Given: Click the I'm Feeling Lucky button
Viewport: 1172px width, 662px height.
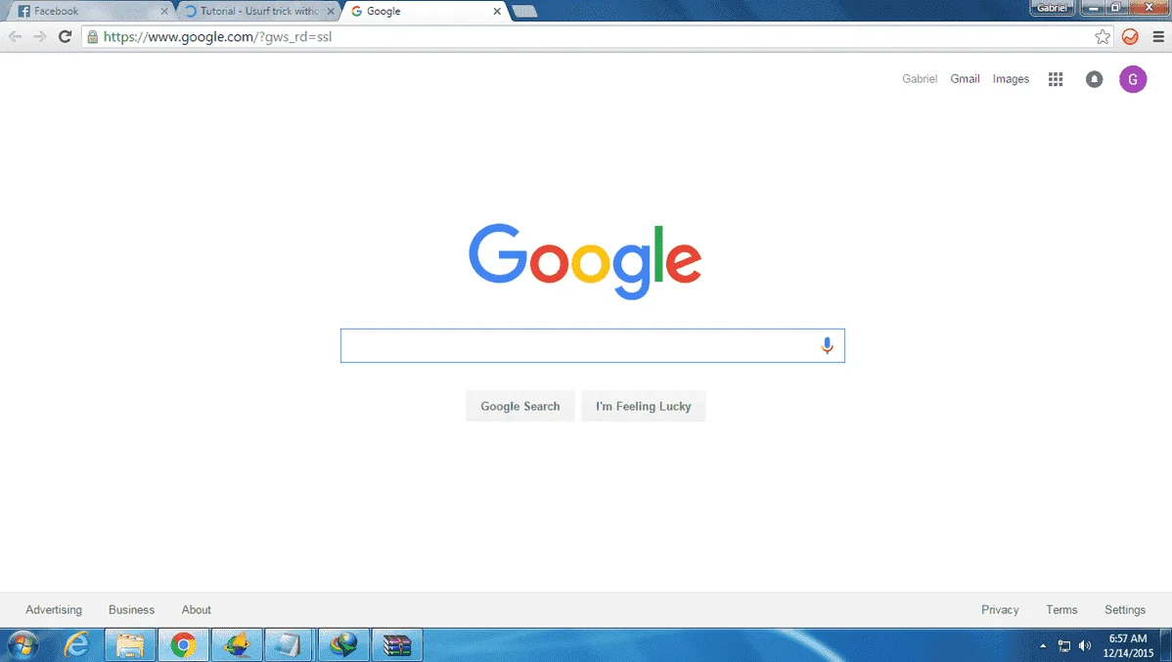Looking at the screenshot, I should 644,407.
